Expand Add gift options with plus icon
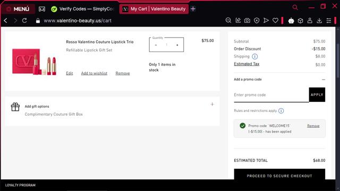Viewport: 340px width, 191px height. tap(212, 105)
